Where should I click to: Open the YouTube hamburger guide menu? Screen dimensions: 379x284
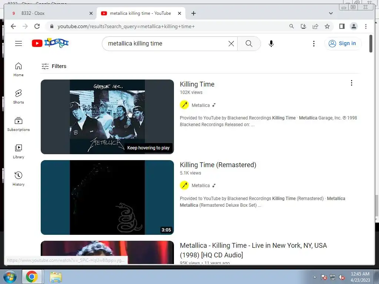click(19, 44)
